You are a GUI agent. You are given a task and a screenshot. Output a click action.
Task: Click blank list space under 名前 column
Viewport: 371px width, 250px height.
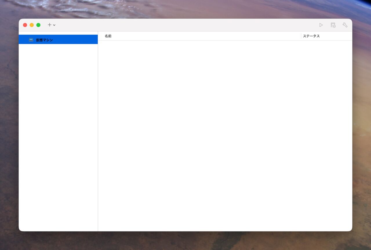[197, 130]
